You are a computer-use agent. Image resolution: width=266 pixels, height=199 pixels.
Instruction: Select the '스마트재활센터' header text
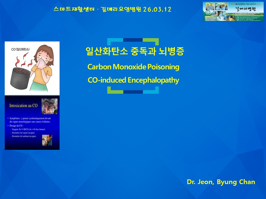[x=74, y=9]
